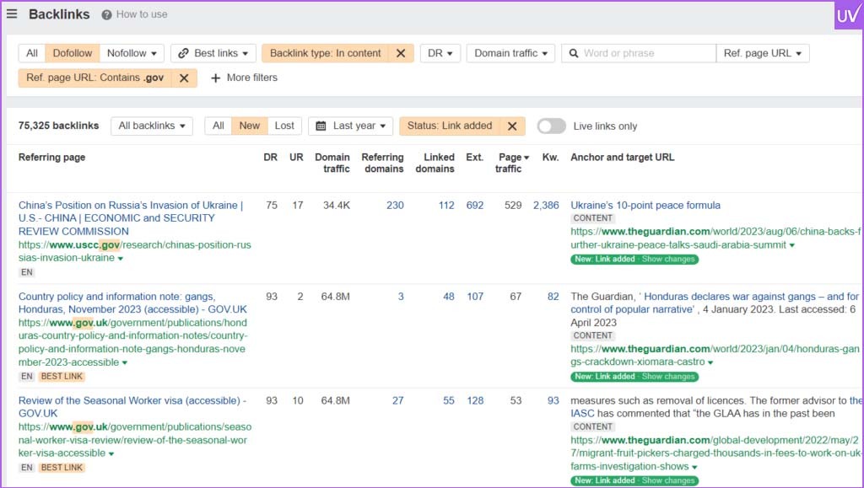Sort by Domain traffic column header
864x488 pixels.
point(332,163)
